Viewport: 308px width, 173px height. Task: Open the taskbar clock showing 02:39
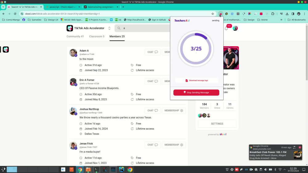tap(293, 170)
